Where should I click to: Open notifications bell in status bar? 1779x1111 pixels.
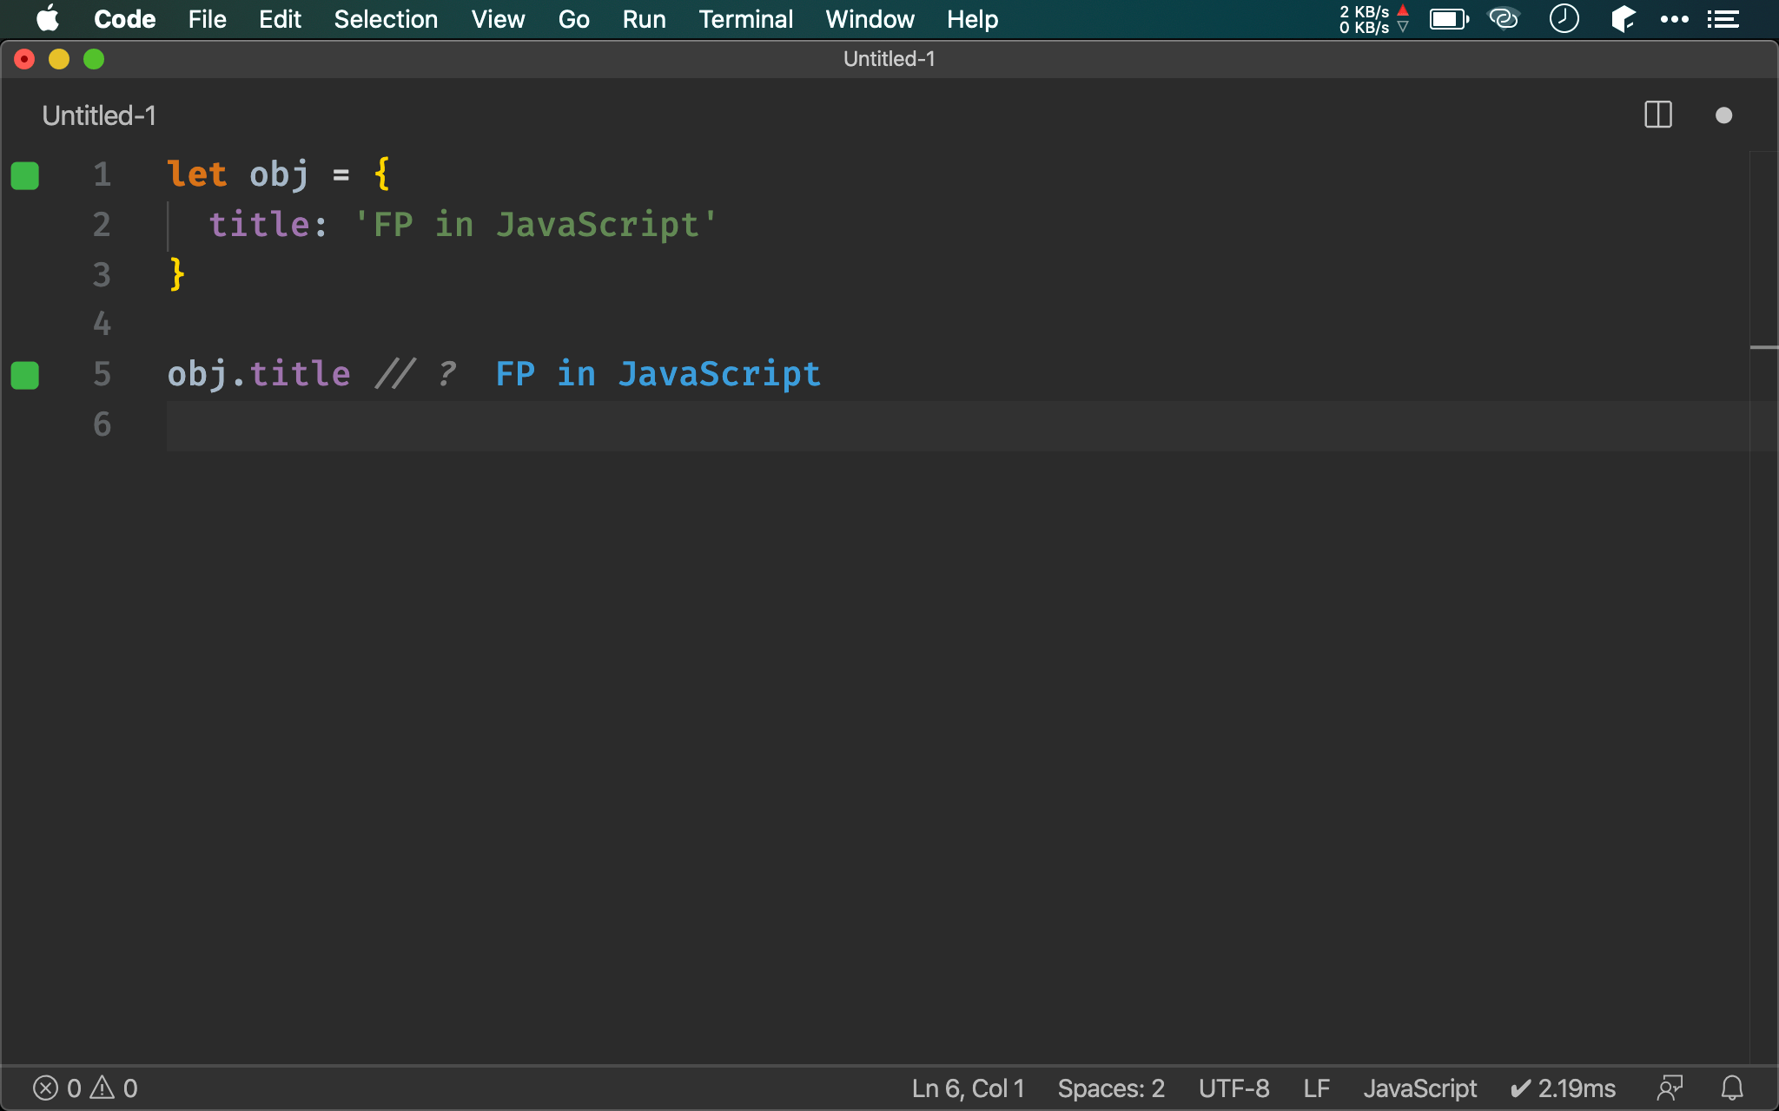tap(1732, 1088)
